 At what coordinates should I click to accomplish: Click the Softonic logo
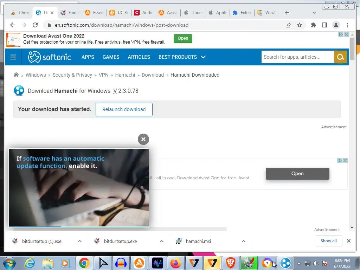point(49,57)
